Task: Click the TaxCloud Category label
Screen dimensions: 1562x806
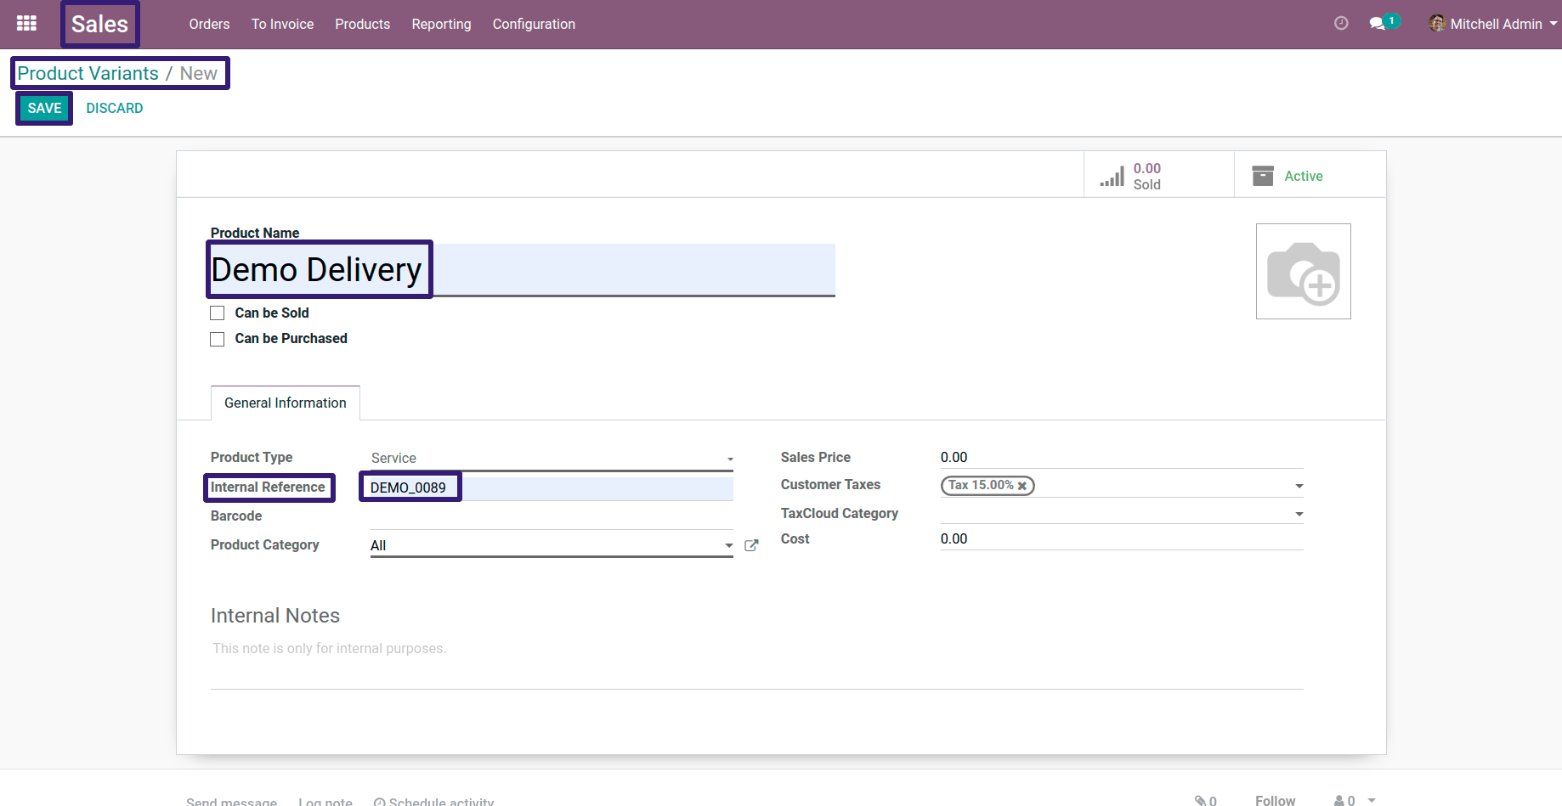Action: (840, 513)
